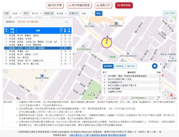
Task: Open the 年度 dropdown showing 109年
Action: (x=16, y=13)
